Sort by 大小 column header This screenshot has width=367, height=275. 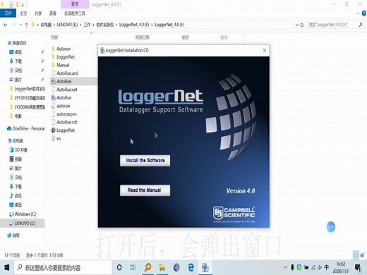(x=224, y=37)
